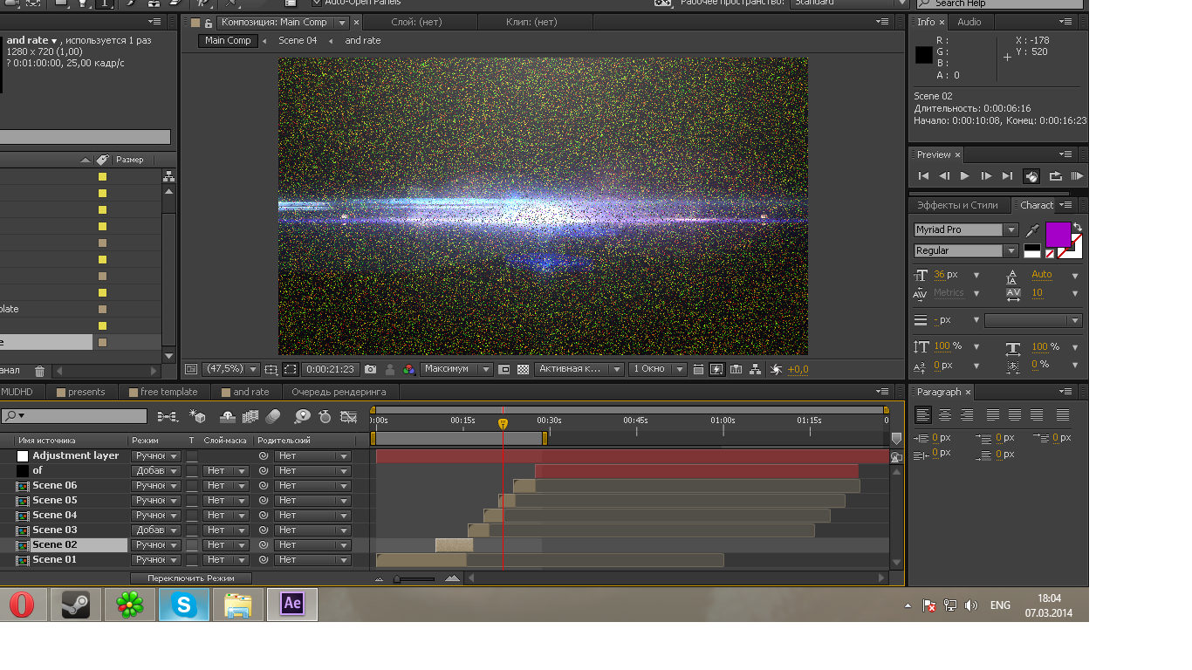Click Переключить Режим button
1192x670 pixels.
pyautogui.click(x=191, y=578)
